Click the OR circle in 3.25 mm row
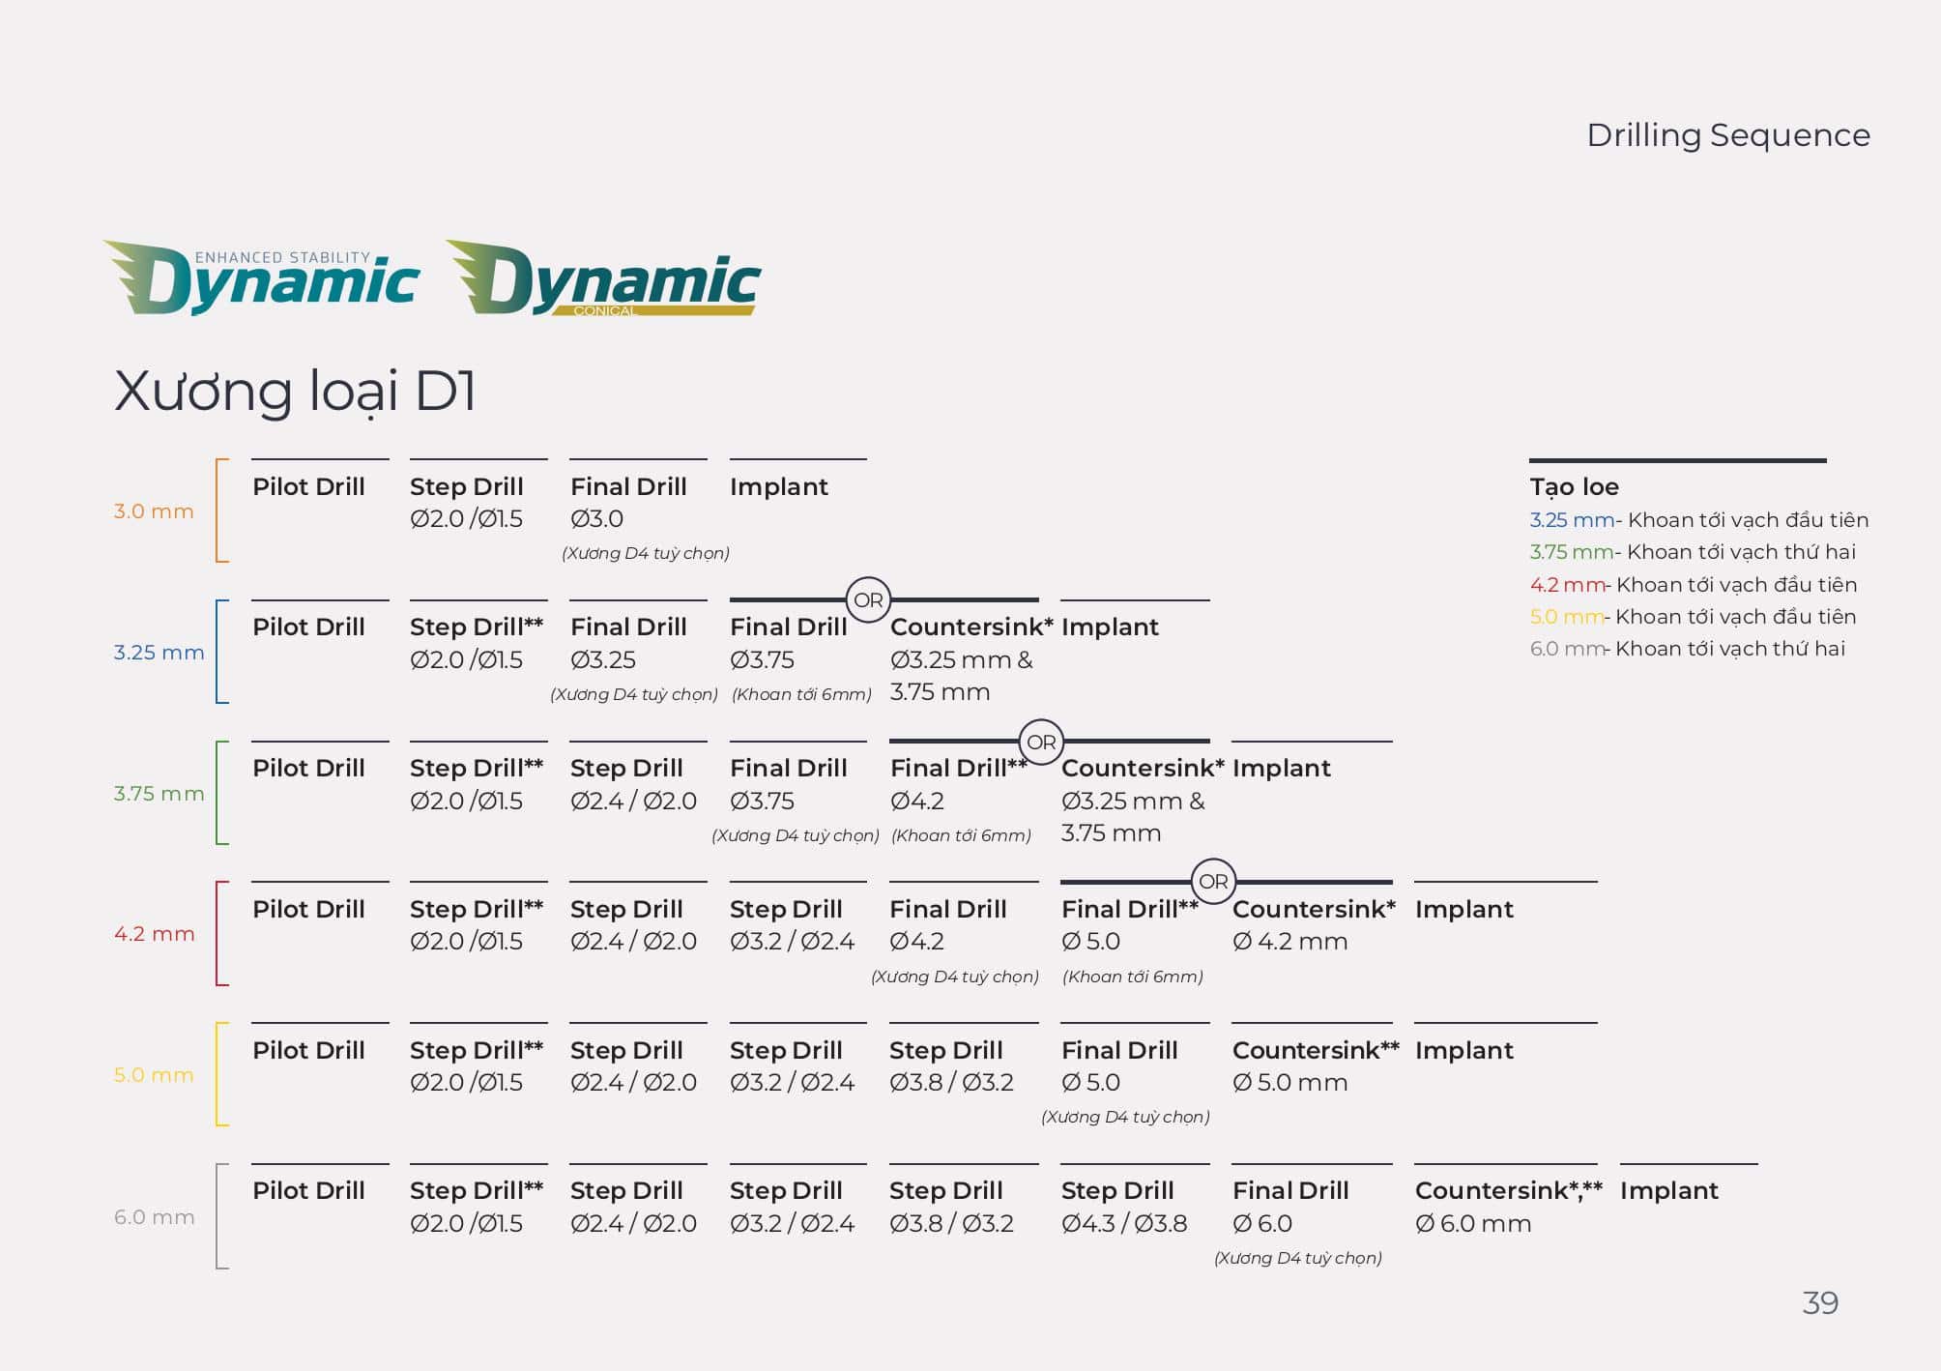Image resolution: width=1941 pixels, height=1371 pixels. coord(867,599)
